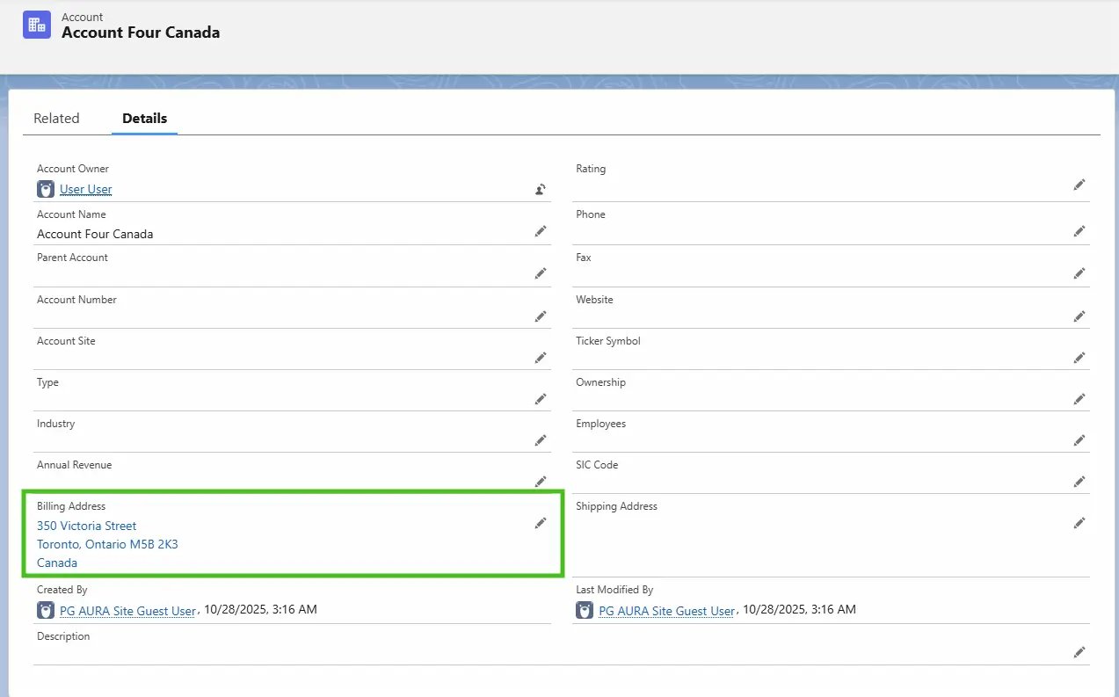The image size is (1119, 697).
Task: Click the Shipping Address field label
Action: click(x=616, y=506)
